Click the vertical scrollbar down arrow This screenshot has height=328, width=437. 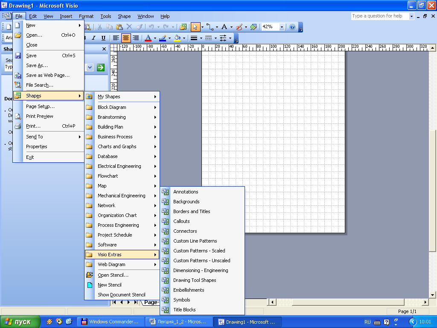(x=433, y=295)
